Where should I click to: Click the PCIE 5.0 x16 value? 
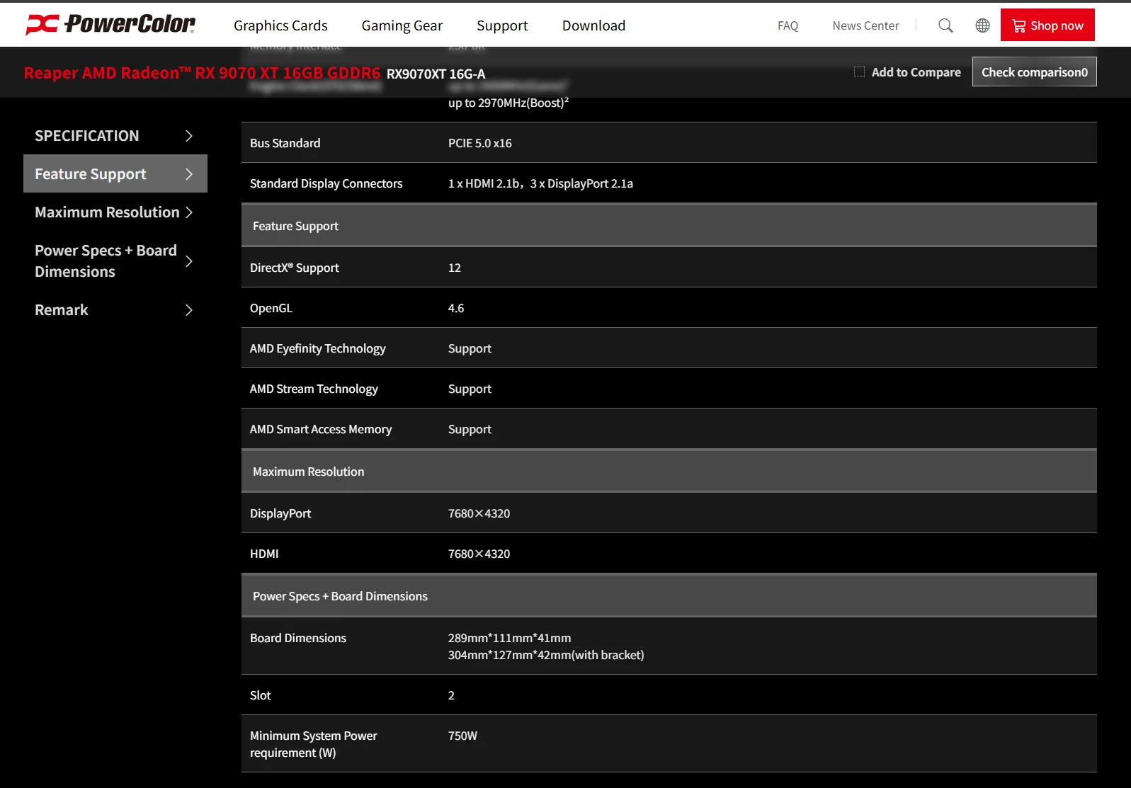[479, 143]
